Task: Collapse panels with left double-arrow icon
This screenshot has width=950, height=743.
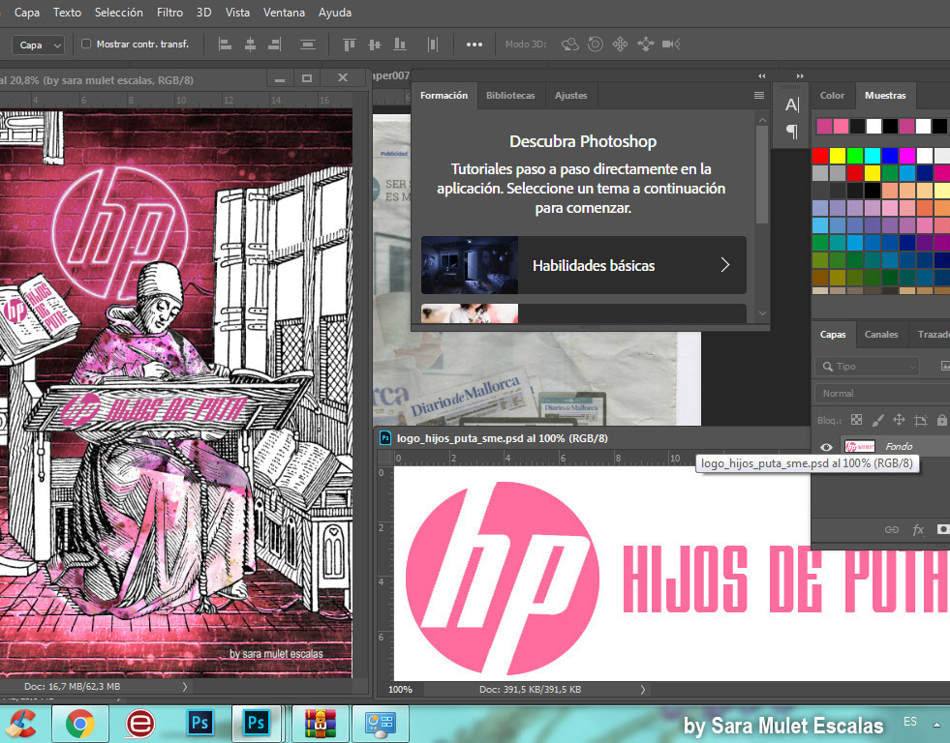Action: point(761,75)
